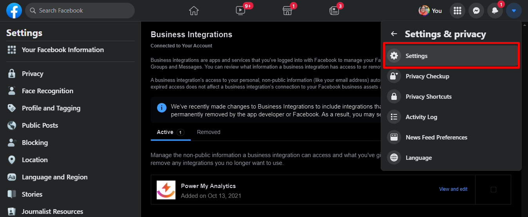Click the View and edit link
528x217 pixels.
tap(453, 189)
